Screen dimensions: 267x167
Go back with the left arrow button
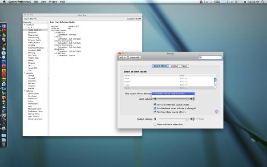(x=121, y=57)
